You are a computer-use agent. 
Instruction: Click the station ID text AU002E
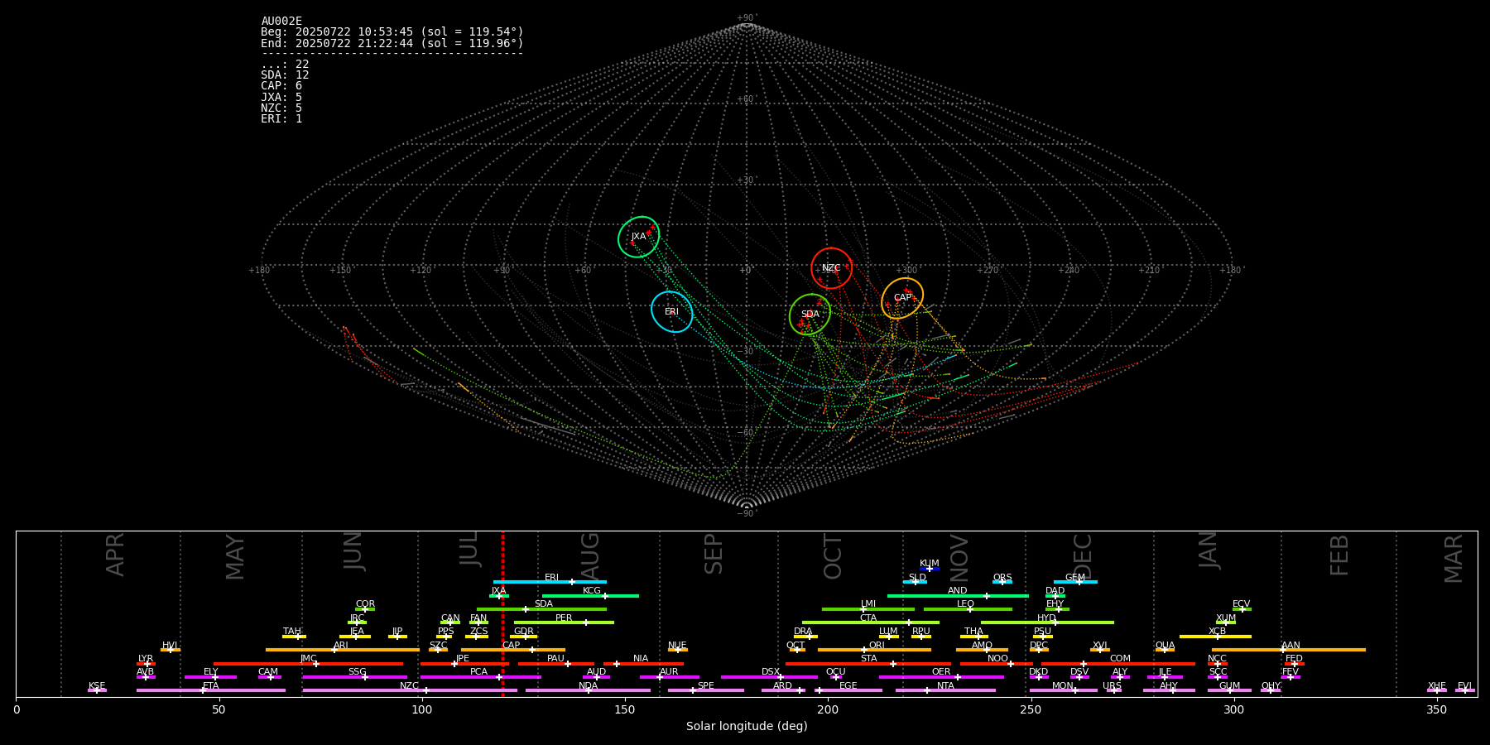point(281,22)
